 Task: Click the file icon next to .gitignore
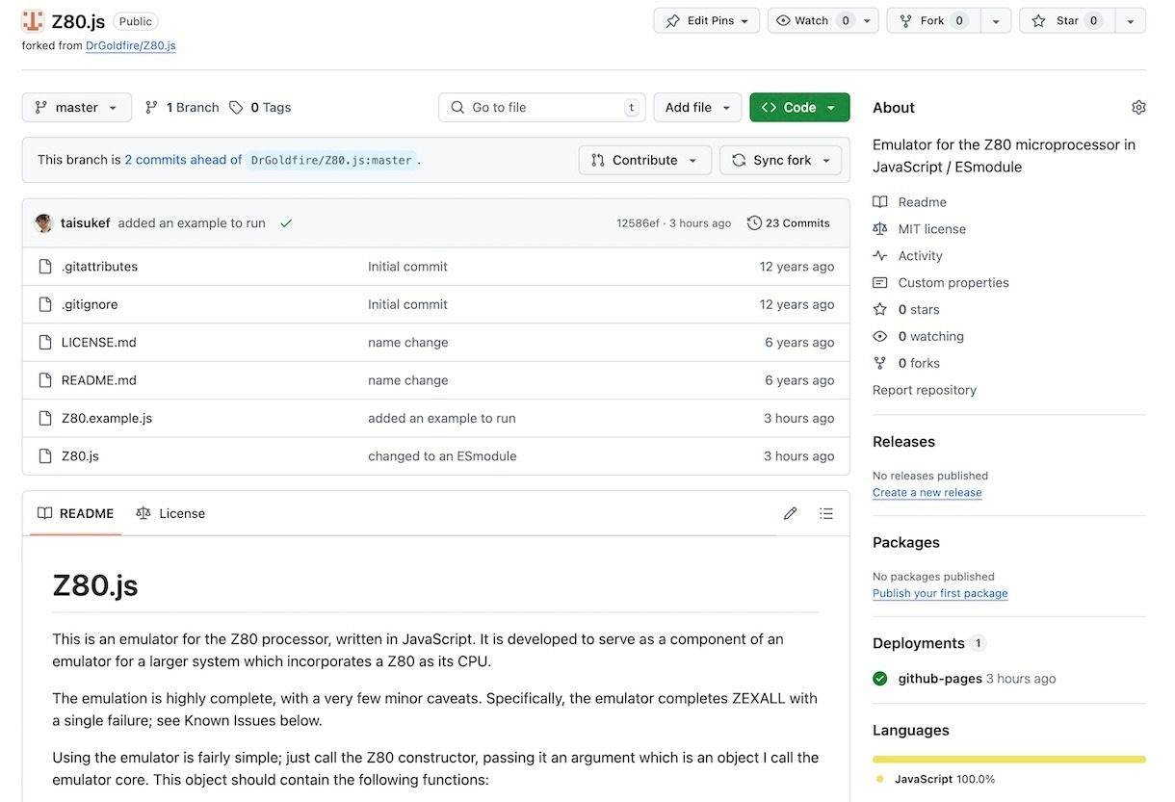44,304
